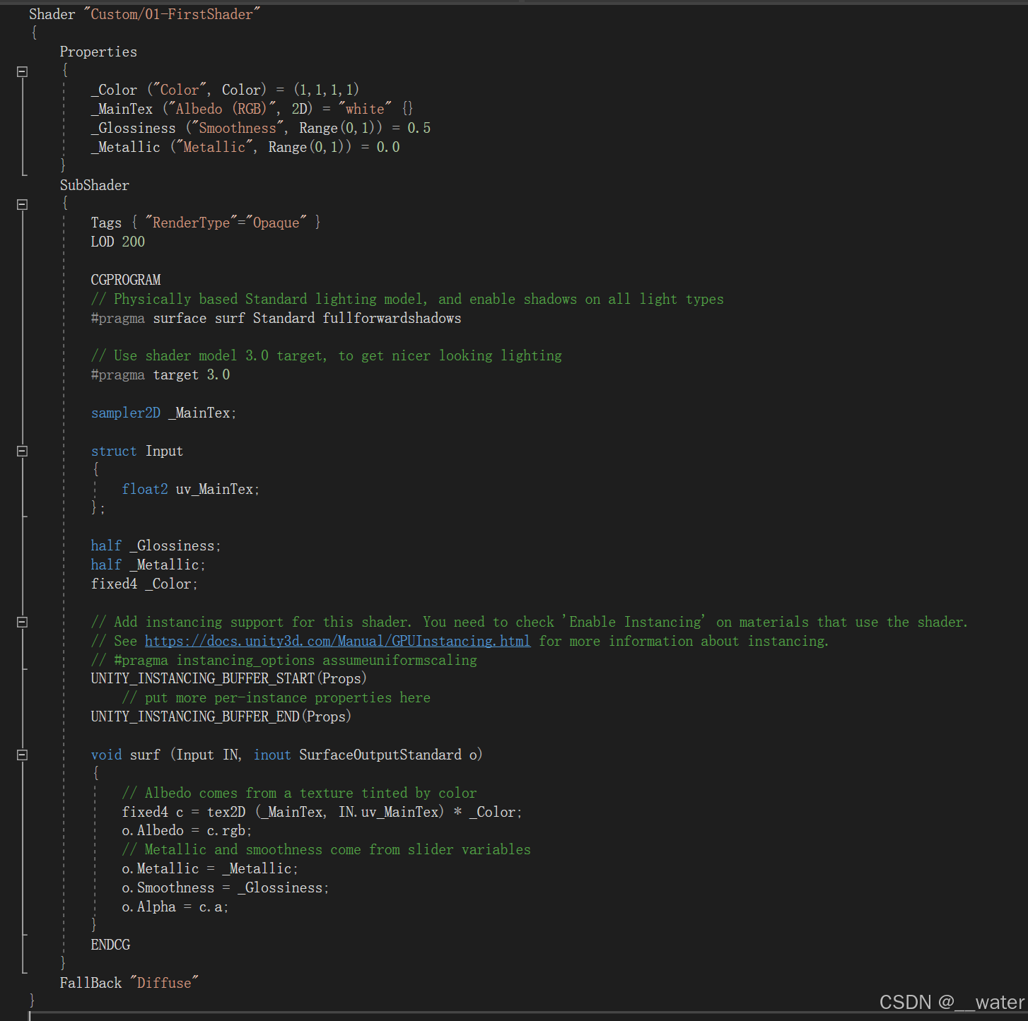
Task: Click the float2 uv_MainTex field
Action: click(x=191, y=489)
